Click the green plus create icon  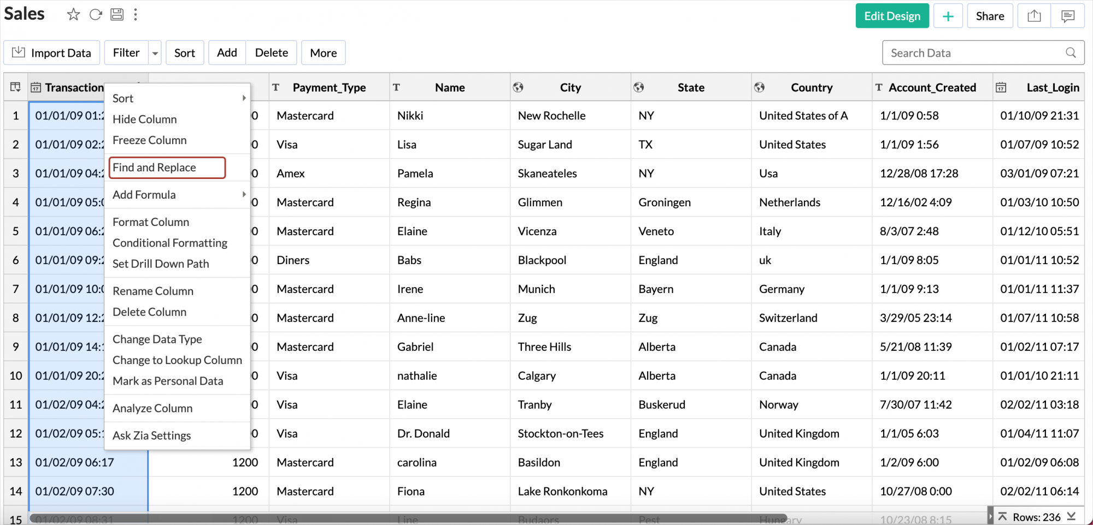click(948, 16)
